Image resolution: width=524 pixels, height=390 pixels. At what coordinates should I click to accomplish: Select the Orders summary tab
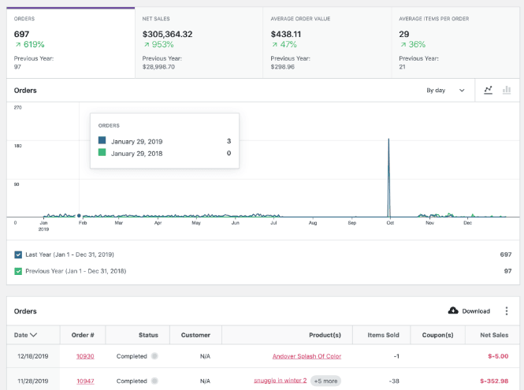[x=70, y=43]
